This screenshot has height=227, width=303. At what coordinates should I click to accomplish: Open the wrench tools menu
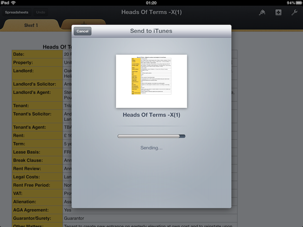294,13
